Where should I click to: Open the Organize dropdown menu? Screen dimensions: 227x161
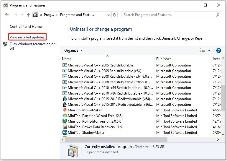coord(73,51)
